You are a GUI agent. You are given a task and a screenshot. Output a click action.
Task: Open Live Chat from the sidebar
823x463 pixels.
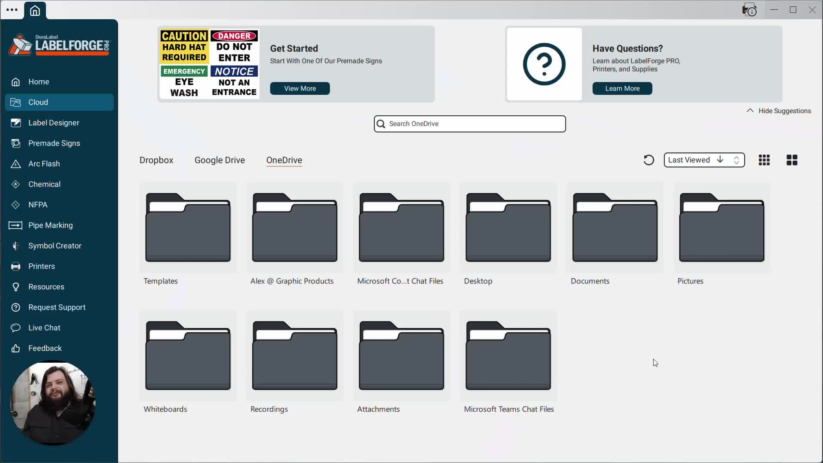(59, 328)
